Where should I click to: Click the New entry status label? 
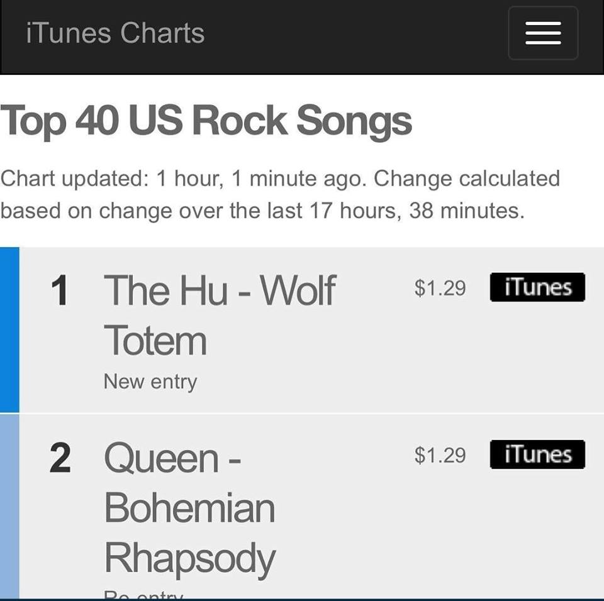click(x=150, y=382)
